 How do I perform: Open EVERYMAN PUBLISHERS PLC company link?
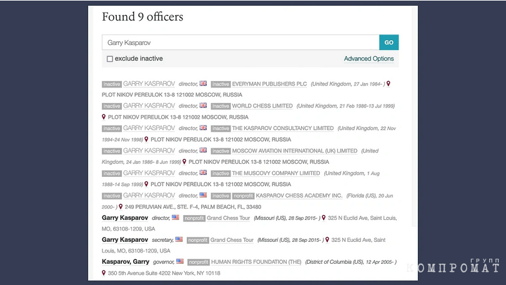click(x=269, y=84)
